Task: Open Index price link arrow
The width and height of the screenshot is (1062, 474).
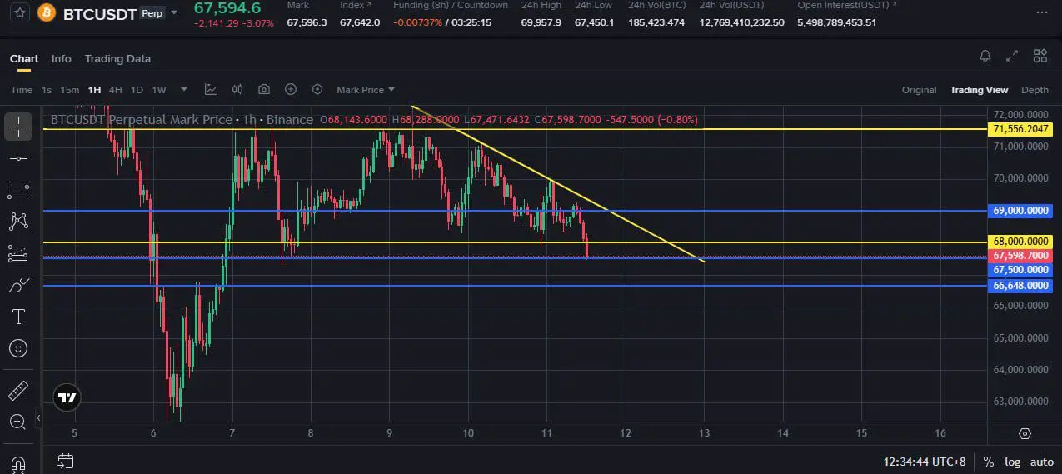Action: pos(371,5)
